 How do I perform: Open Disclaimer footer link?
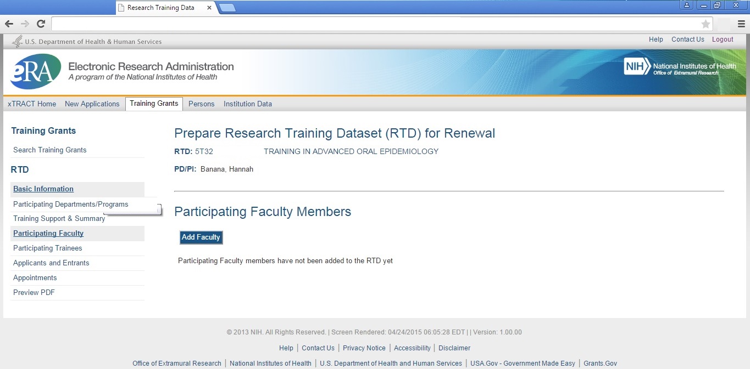454,348
